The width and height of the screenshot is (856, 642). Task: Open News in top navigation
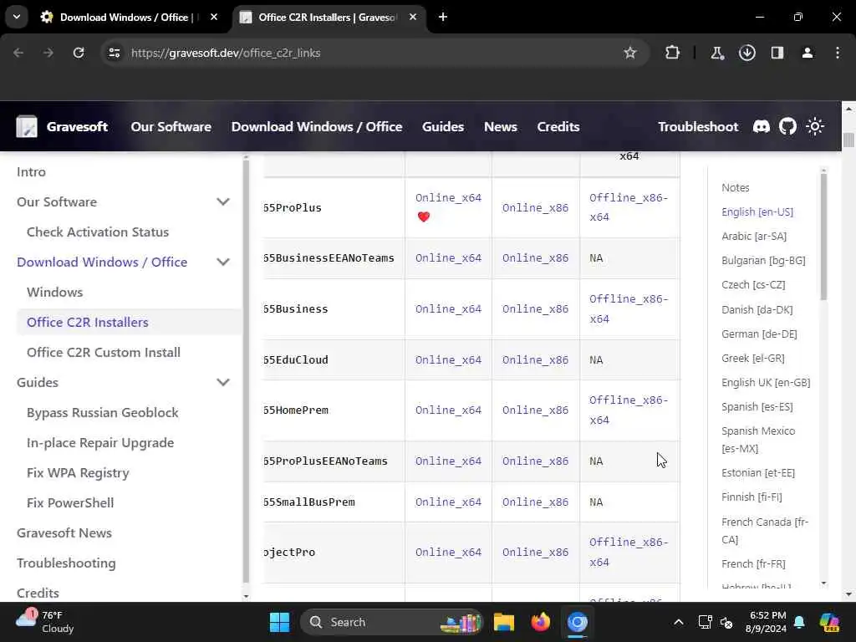click(x=500, y=127)
